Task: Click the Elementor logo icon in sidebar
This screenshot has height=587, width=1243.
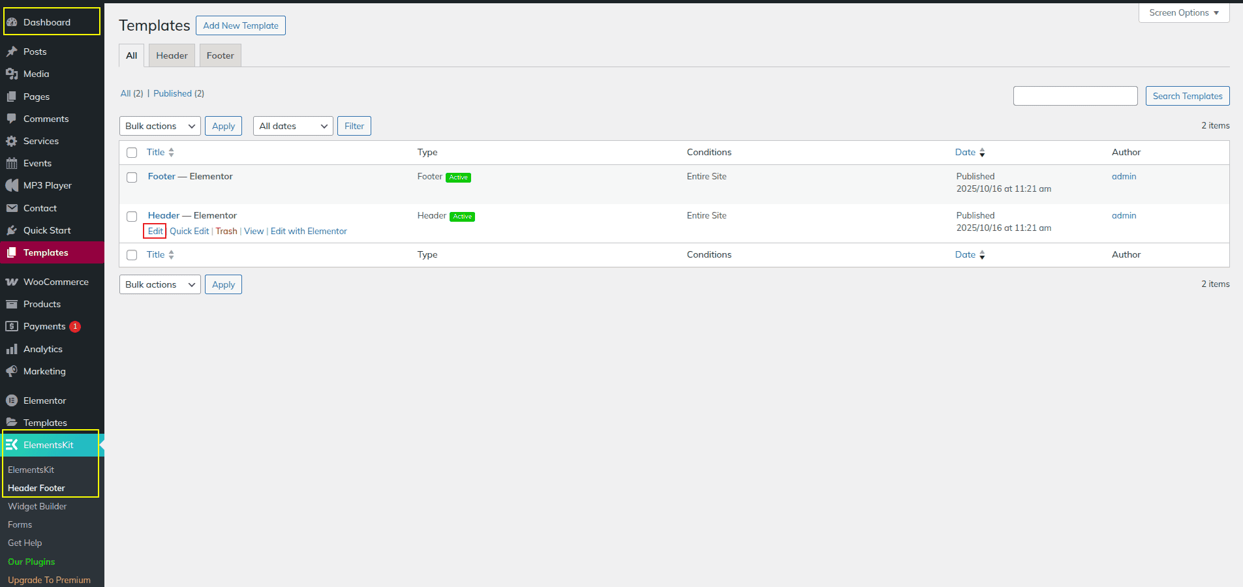Action: point(12,400)
